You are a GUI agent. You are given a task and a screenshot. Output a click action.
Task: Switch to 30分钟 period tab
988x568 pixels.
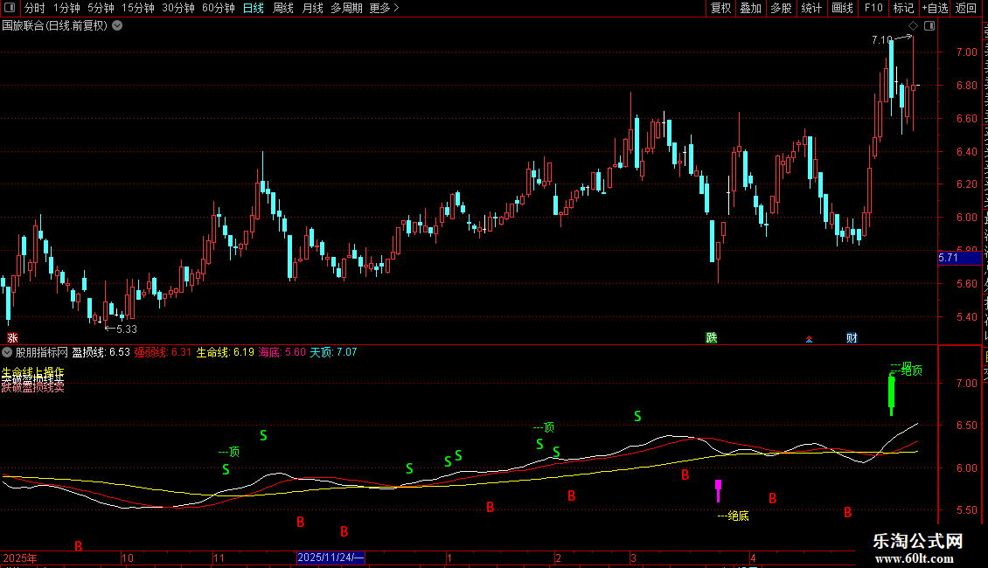tap(178, 8)
